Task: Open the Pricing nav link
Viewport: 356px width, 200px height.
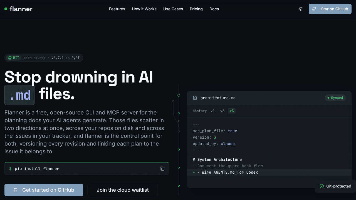Action: (196, 9)
